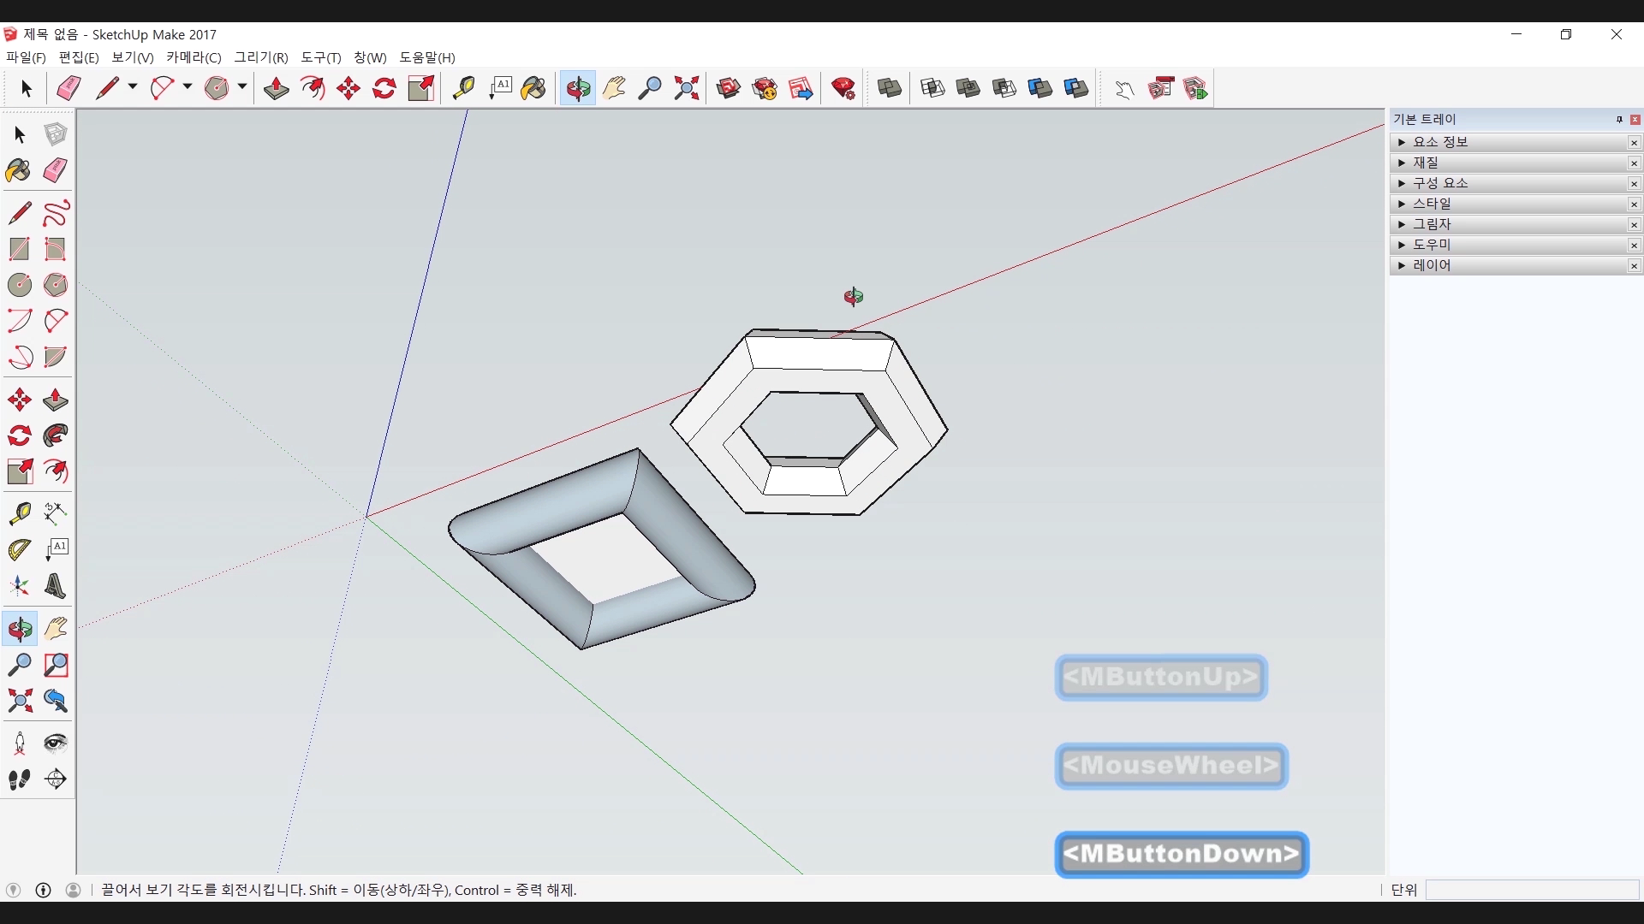Pick the Walk footprints tool
The width and height of the screenshot is (1644, 924).
20,779
